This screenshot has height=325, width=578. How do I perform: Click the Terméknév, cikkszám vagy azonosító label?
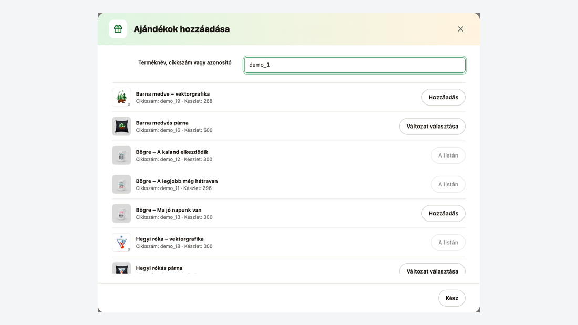184,62
